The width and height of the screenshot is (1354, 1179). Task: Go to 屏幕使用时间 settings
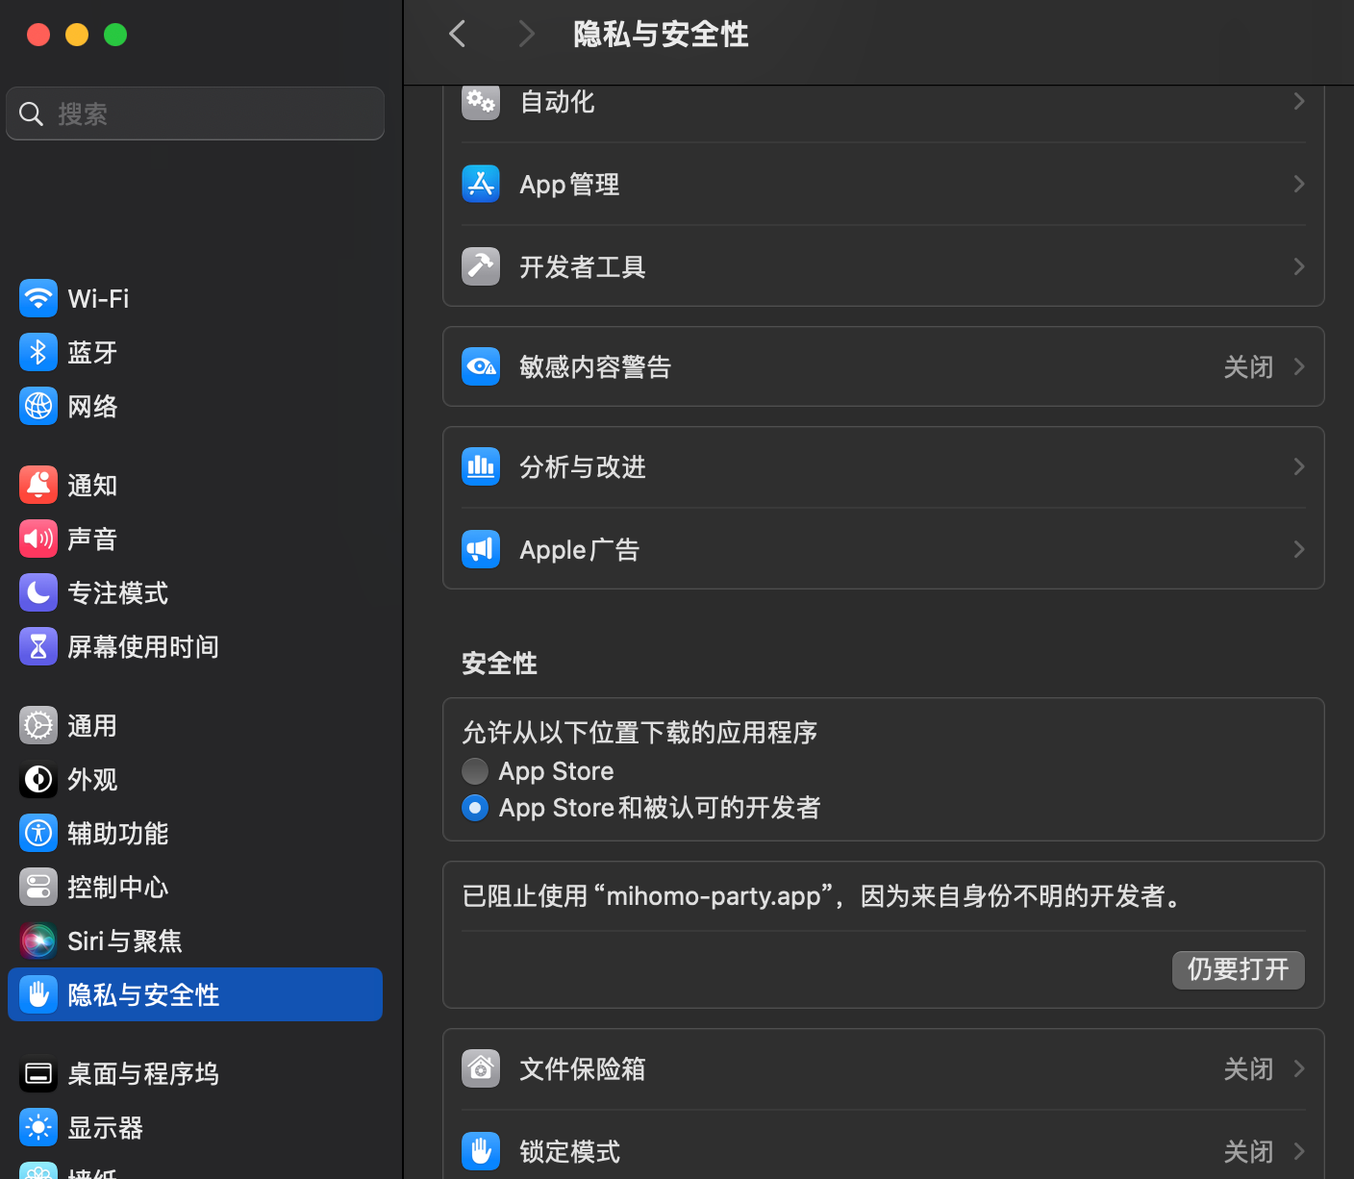coord(142,647)
